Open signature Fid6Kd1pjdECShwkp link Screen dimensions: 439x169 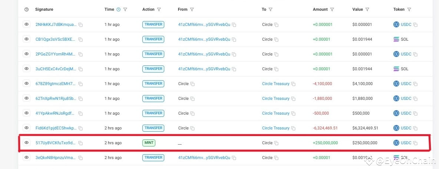click(x=56, y=128)
